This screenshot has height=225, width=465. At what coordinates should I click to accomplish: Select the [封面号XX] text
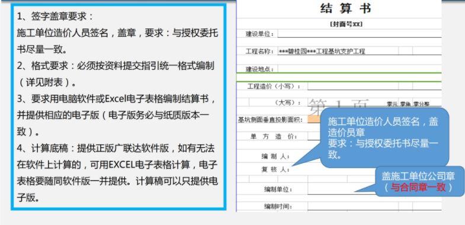click(x=346, y=25)
